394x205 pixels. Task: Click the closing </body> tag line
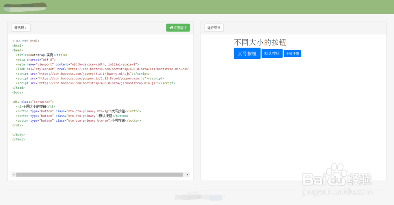pos(19,135)
